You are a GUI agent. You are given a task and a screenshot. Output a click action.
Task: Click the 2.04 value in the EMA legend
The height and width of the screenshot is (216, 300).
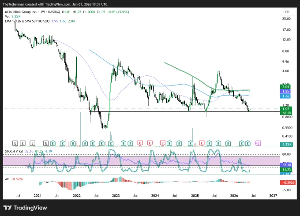pos(71,21)
